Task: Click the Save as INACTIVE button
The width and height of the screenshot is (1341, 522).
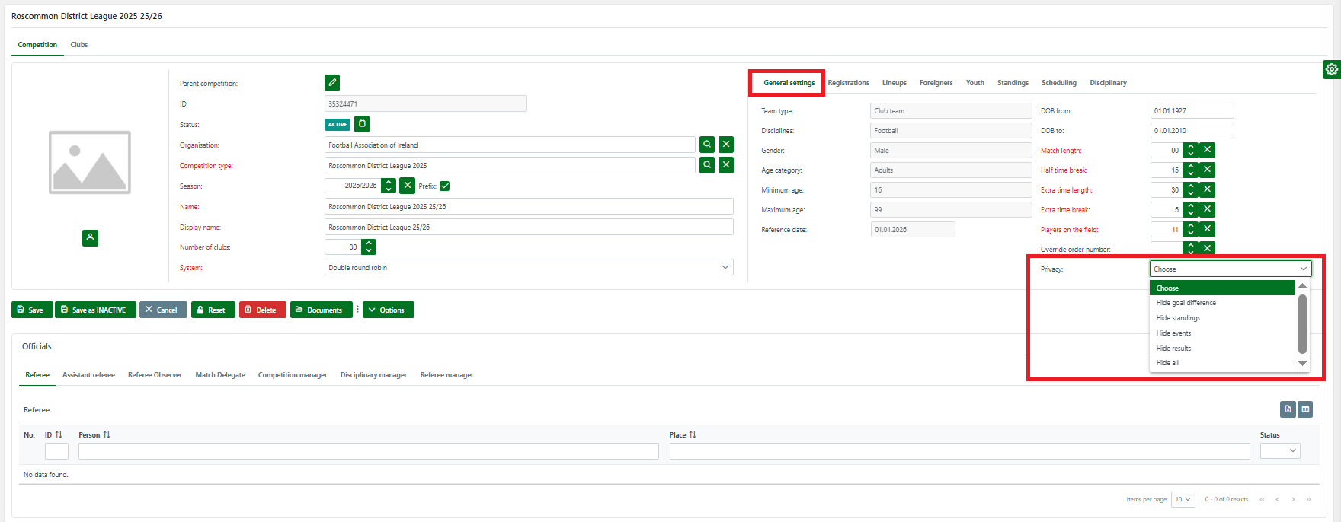Action: [x=95, y=310]
